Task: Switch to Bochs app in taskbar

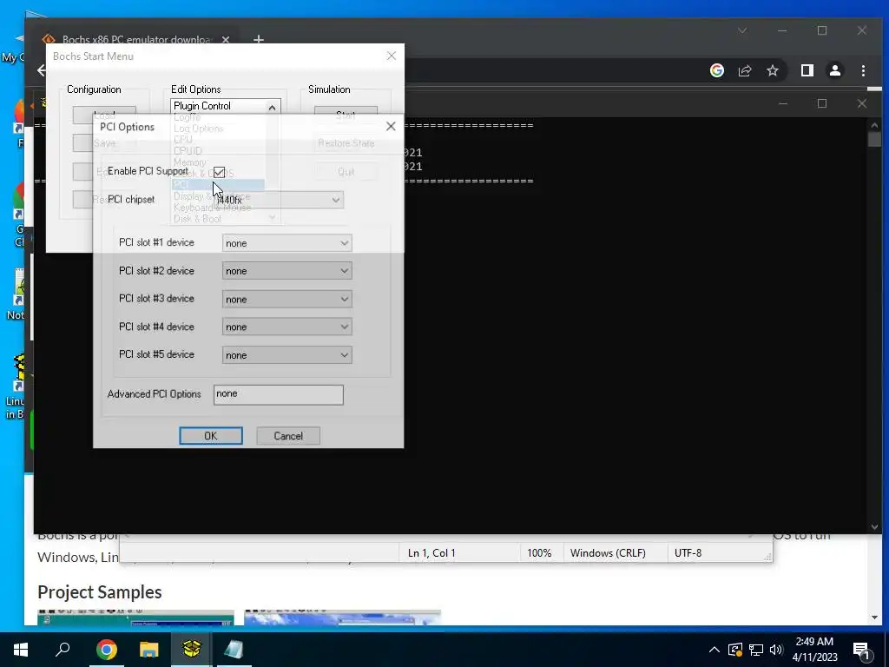Action: coord(192,650)
